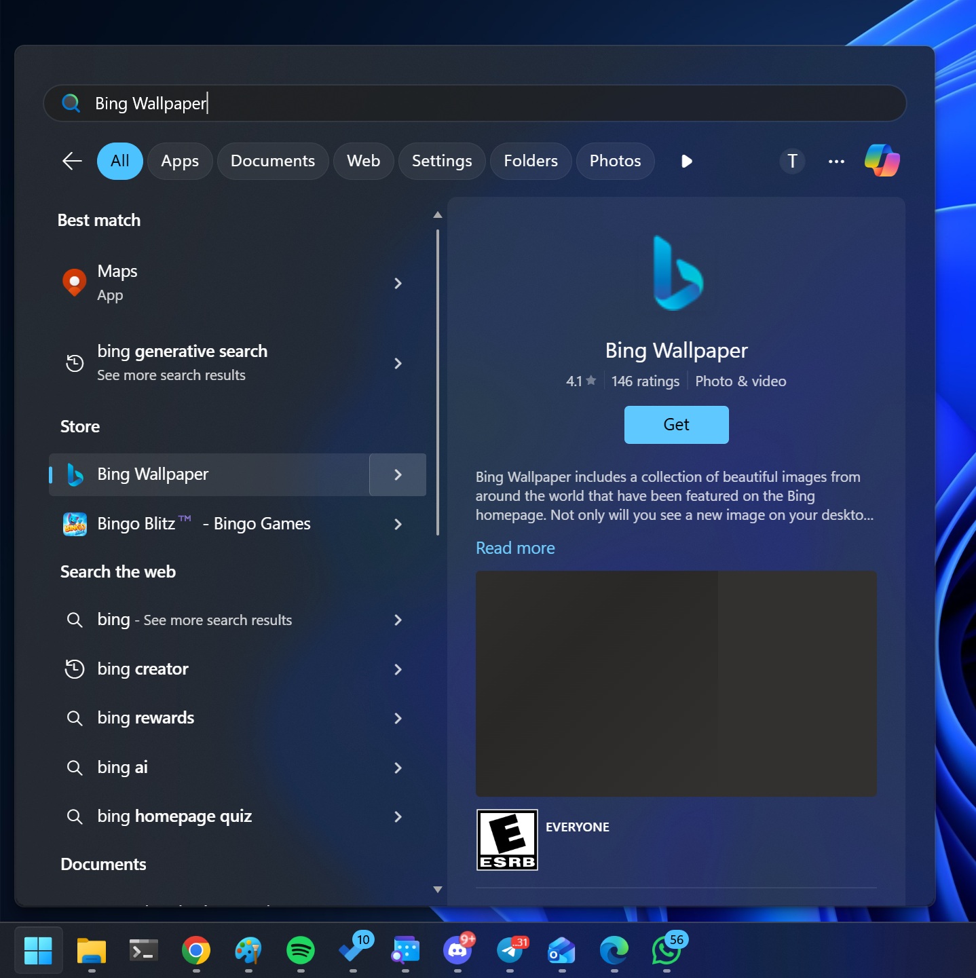Click the back arrow above Best match
The image size is (976, 978).
[71, 161]
